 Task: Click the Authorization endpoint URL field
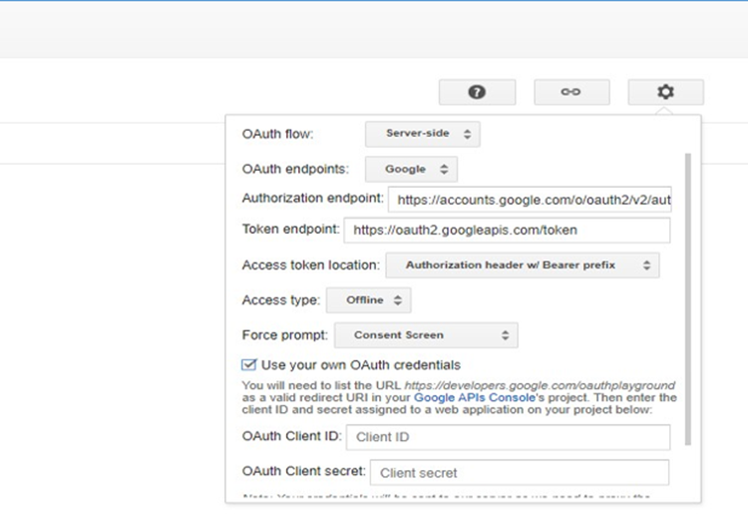click(530, 200)
